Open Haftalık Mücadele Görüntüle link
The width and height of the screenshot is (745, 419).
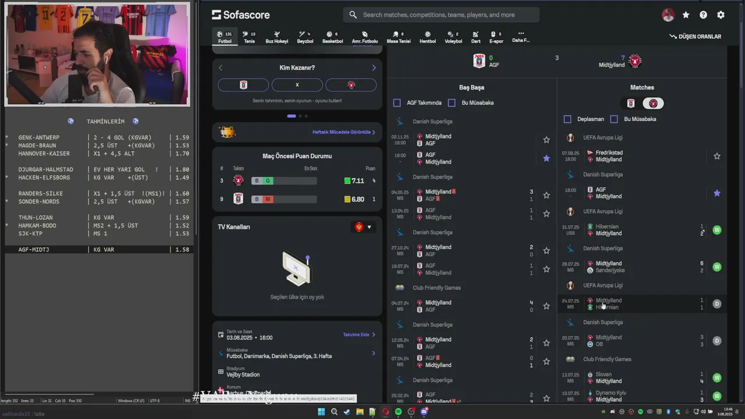pyautogui.click(x=344, y=132)
